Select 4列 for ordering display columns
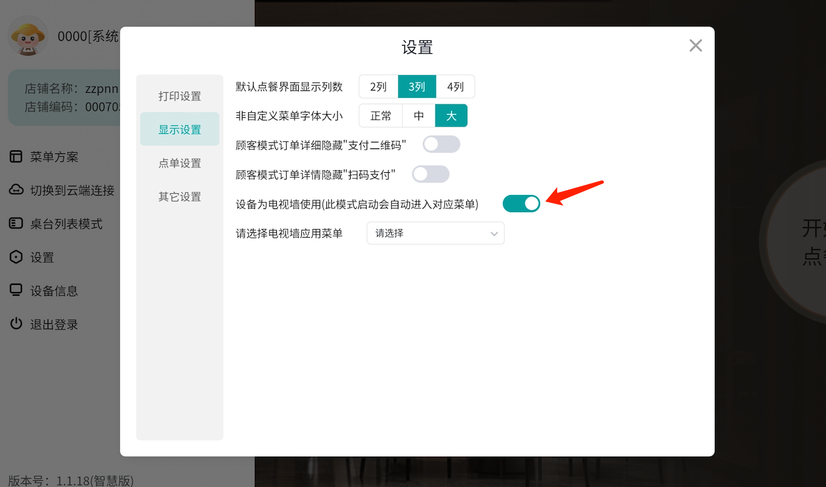Screen dimensions: 826x487 coord(455,86)
